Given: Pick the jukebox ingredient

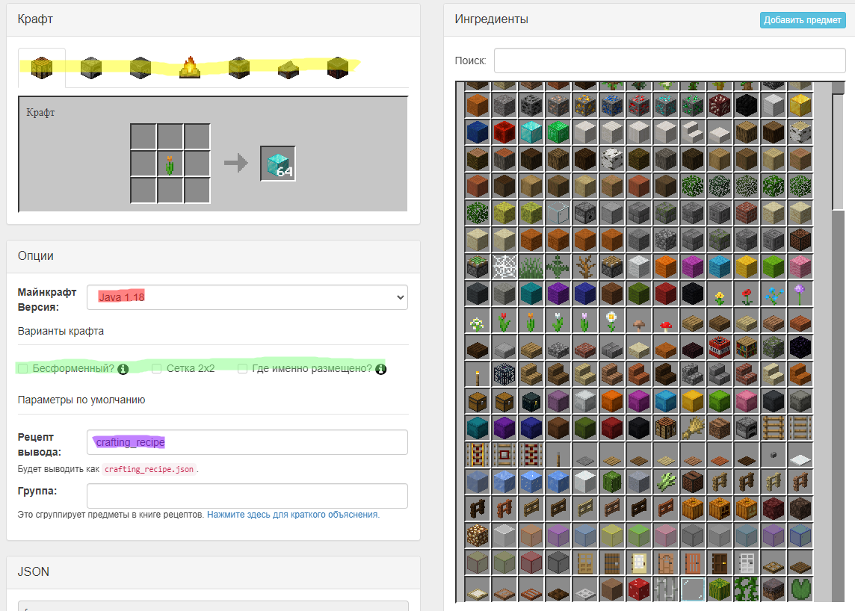Looking at the screenshot, I should pos(693,483).
